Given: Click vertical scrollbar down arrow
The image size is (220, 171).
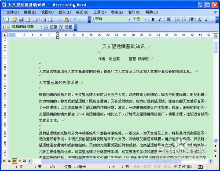Looking at the screenshot, I should [x=216, y=141].
